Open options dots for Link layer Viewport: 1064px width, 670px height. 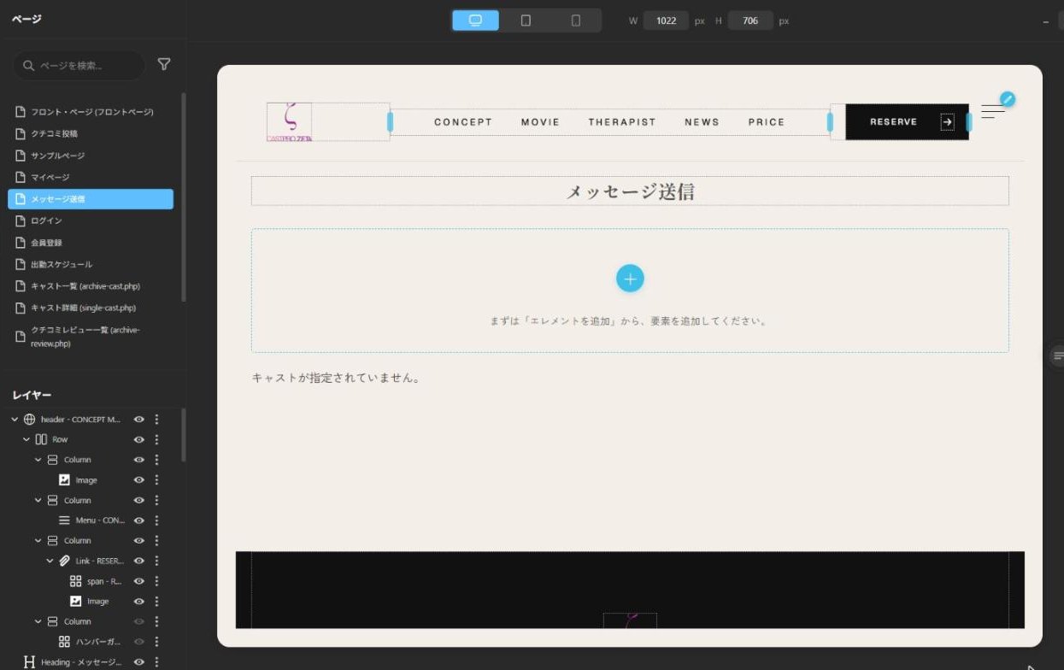(x=156, y=561)
